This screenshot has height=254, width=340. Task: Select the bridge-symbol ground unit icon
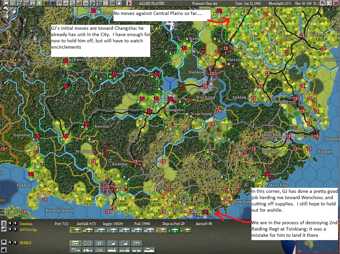click(137, 243)
